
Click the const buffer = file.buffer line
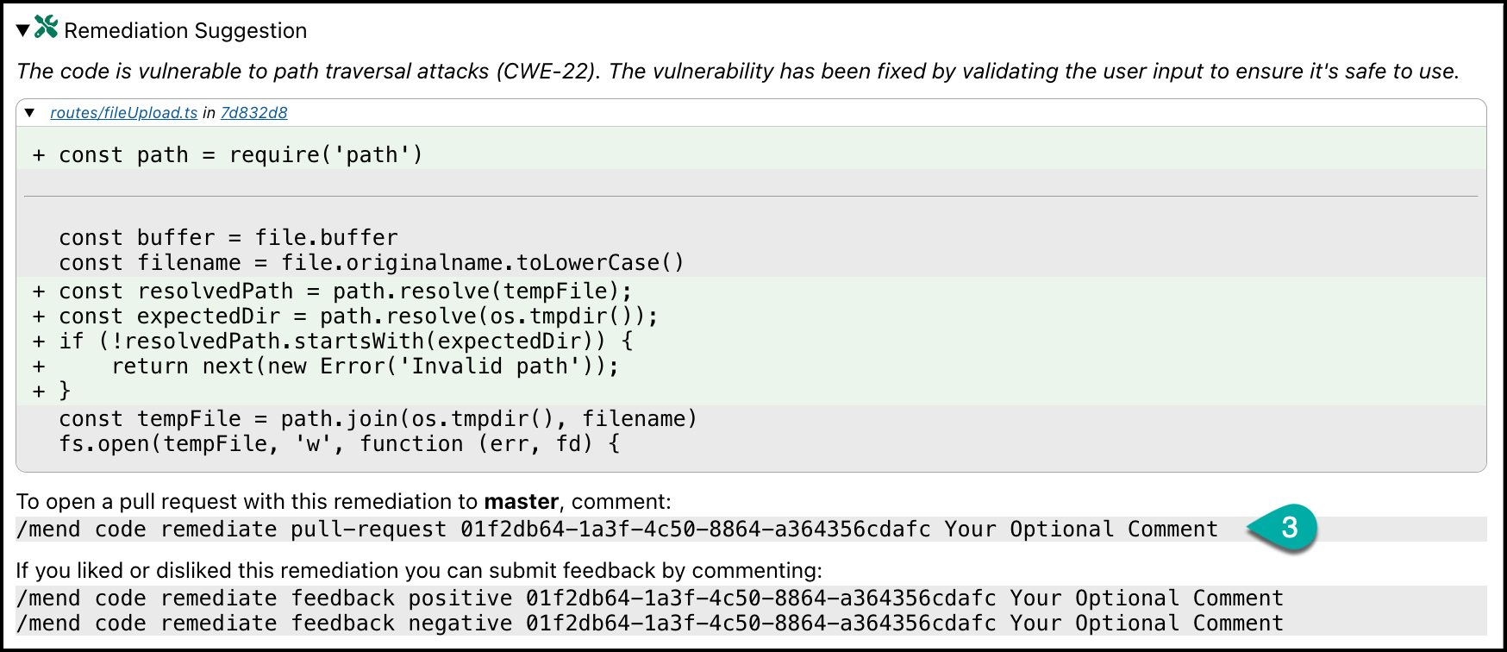tap(228, 238)
